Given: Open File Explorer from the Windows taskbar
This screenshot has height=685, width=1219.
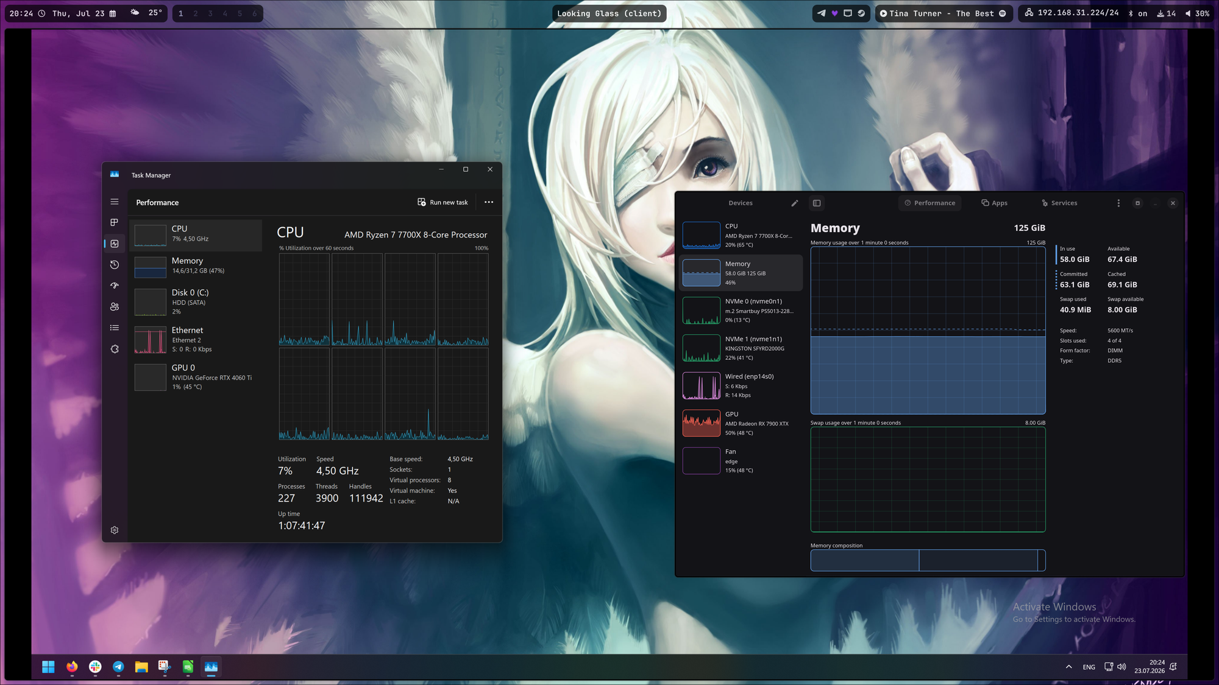Looking at the screenshot, I should click(141, 667).
